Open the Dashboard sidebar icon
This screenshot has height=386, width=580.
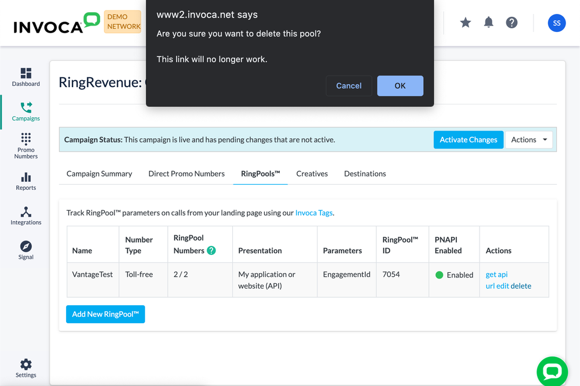click(26, 74)
